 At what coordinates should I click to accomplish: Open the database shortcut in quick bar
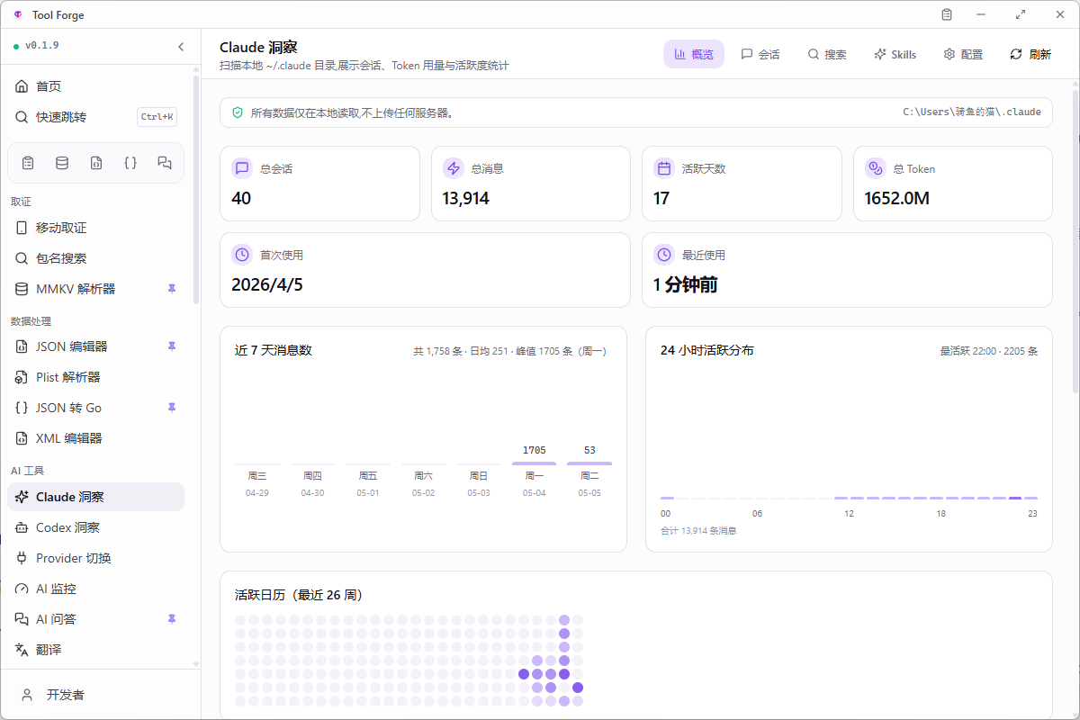pos(62,163)
